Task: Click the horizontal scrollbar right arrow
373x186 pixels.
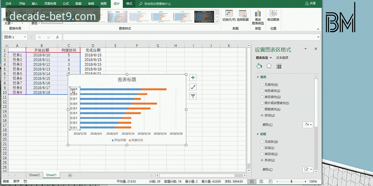Action: (x=245, y=175)
